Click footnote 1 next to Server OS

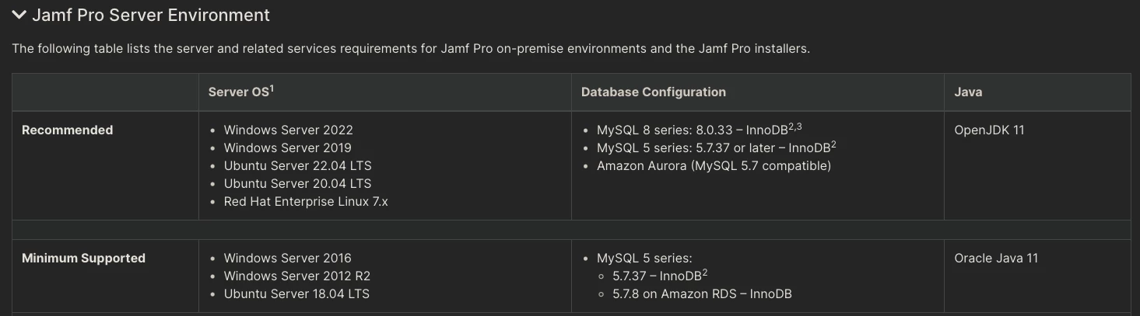pyautogui.click(x=272, y=89)
